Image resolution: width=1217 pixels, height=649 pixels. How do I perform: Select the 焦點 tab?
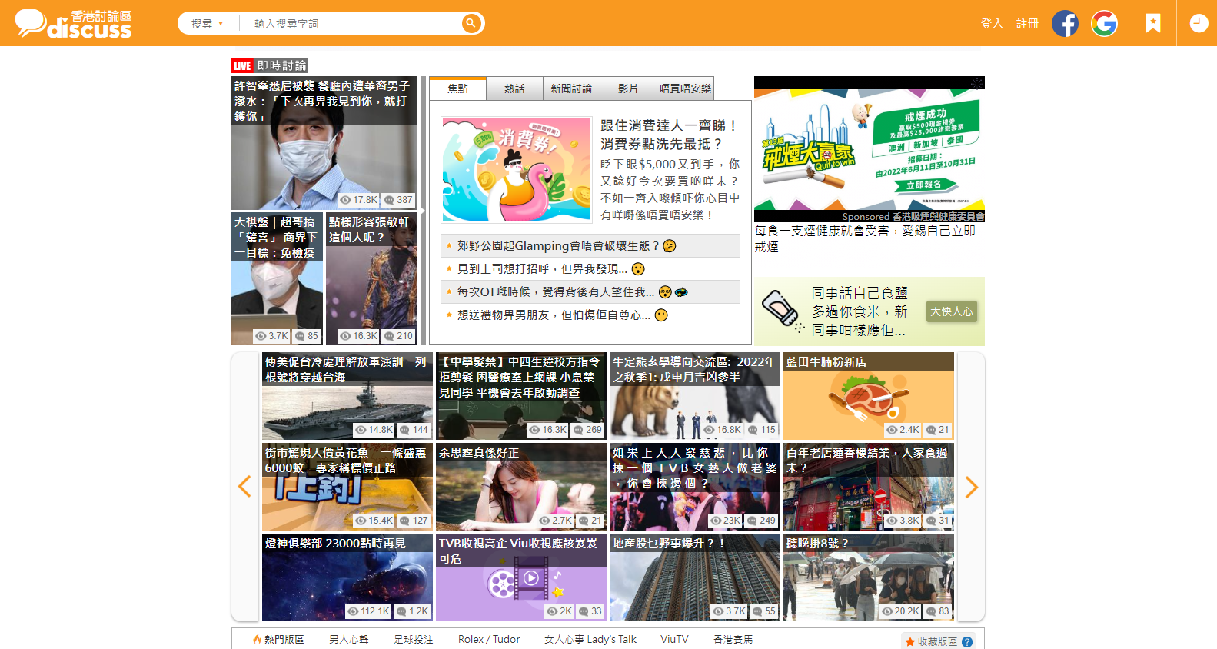coord(457,88)
